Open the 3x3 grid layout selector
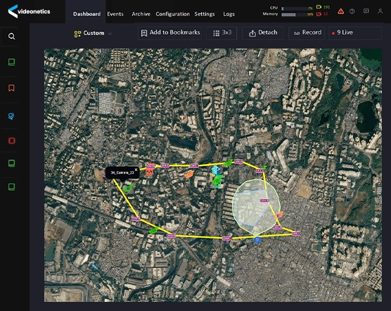The width and height of the screenshot is (391, 311). click(x=222, y=33)
